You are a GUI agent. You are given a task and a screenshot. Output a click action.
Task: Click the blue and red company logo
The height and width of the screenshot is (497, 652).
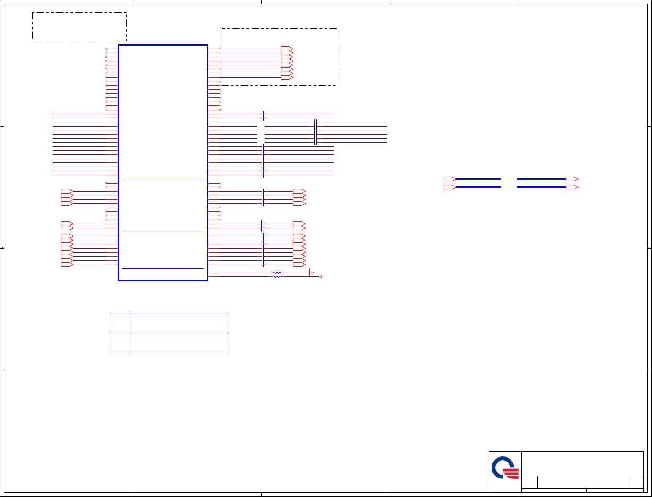click(x=505, y=468)
